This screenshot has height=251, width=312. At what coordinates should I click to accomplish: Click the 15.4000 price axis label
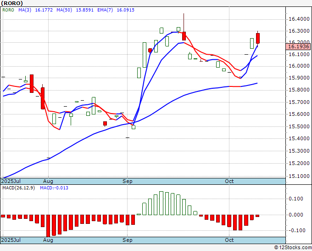tap(299, 138)
